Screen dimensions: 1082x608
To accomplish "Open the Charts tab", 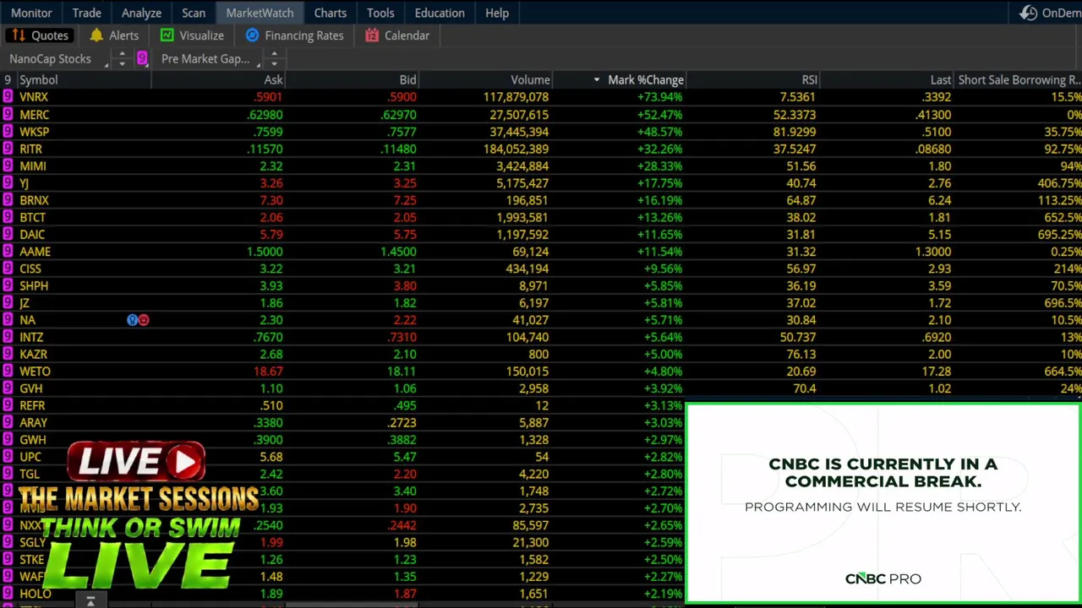I will pyautogui.click(x=330, y=13).
